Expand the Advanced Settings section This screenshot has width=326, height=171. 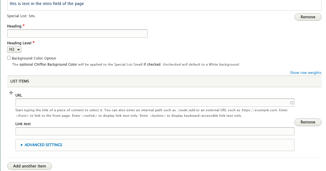43,145
